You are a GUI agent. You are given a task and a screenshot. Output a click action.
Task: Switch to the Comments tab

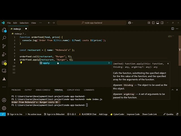89,90
